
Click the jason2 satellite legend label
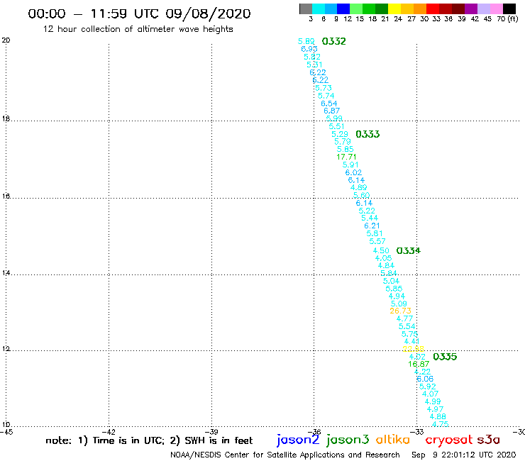[x=298, y=440]
